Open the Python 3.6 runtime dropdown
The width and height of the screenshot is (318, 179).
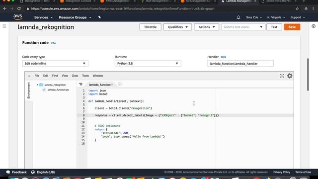pyautogui.click(x=148, y=64)
